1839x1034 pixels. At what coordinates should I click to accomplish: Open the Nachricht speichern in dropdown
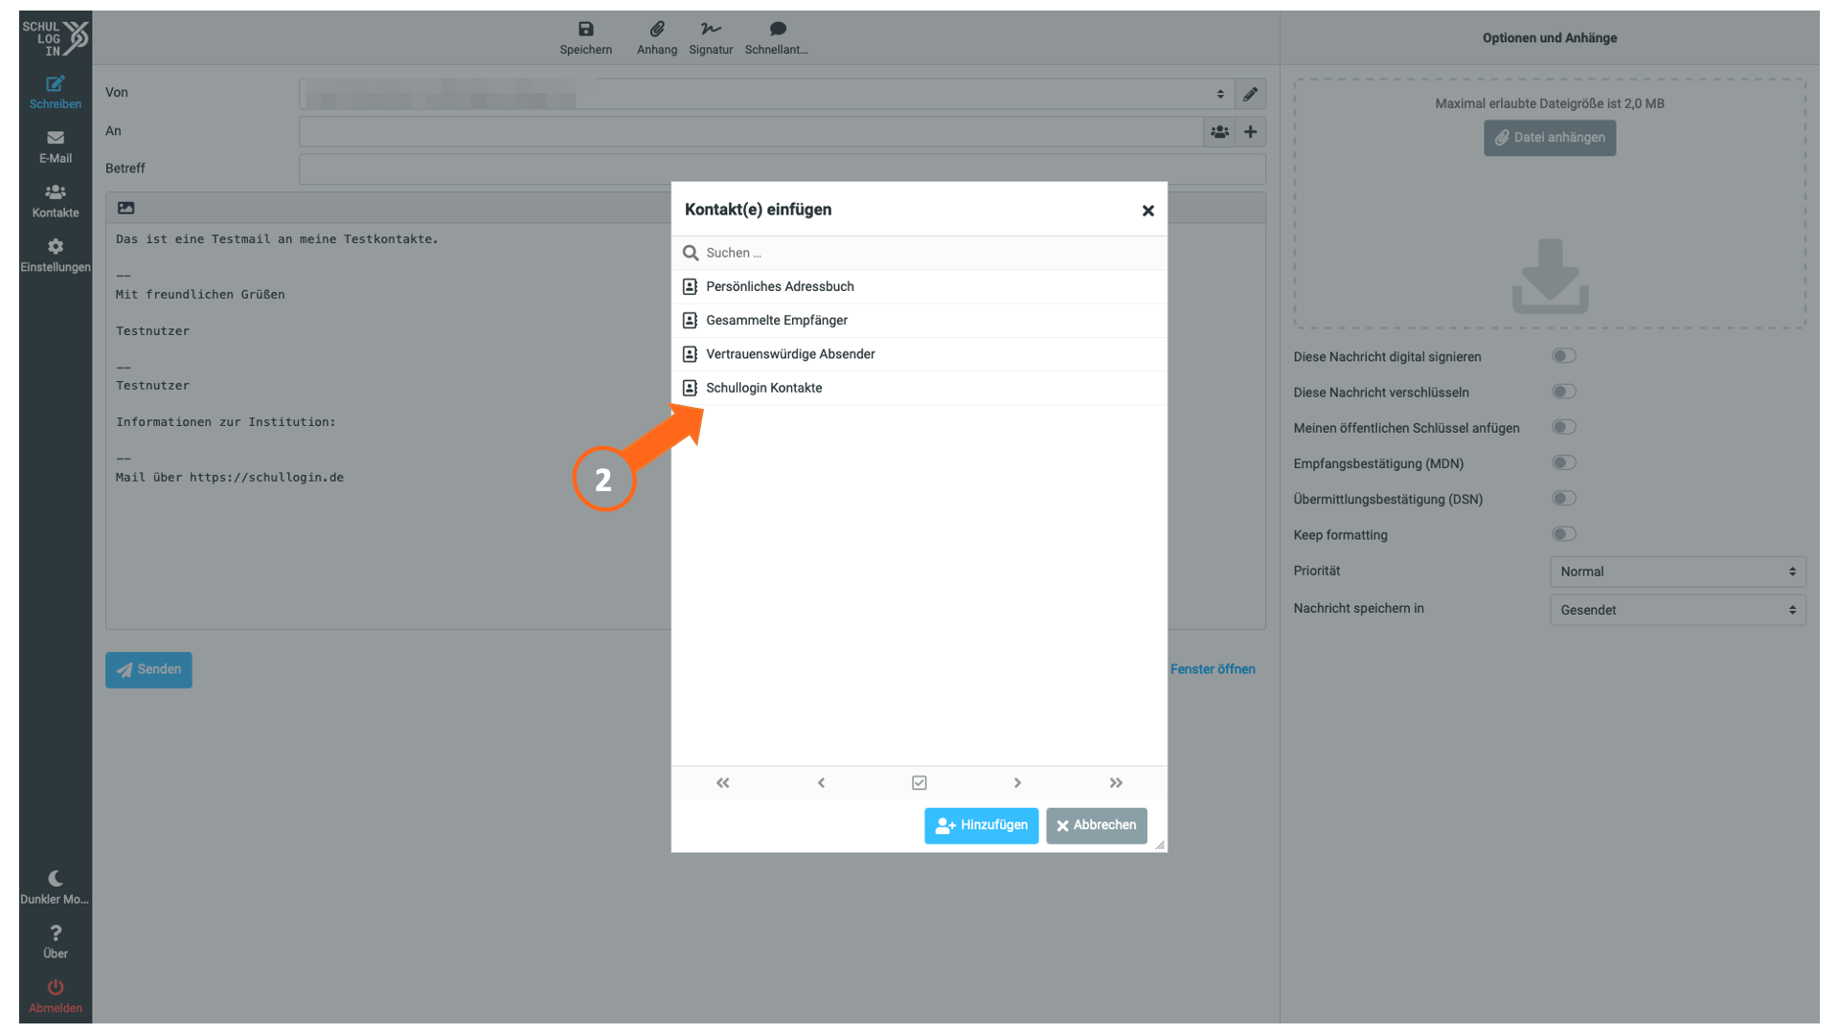point(1677,610)
